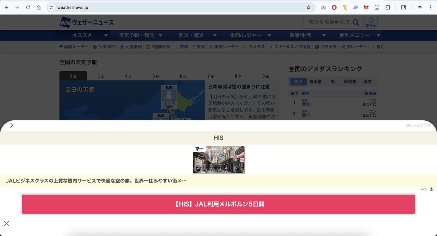Click the Weathernews logo
This screenshot has width=437, height=236.
click(x=87, y=23)
